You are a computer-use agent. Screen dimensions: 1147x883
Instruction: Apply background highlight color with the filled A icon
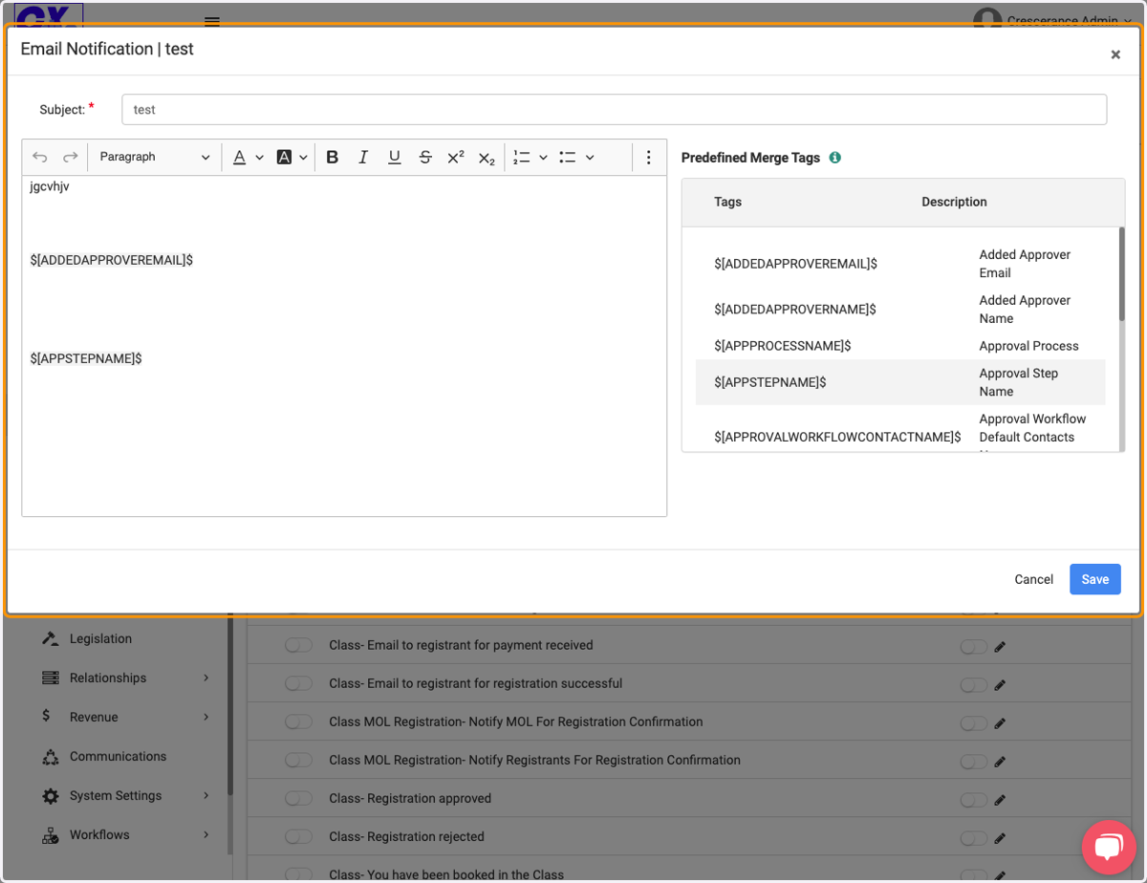[x=284, y=157]
